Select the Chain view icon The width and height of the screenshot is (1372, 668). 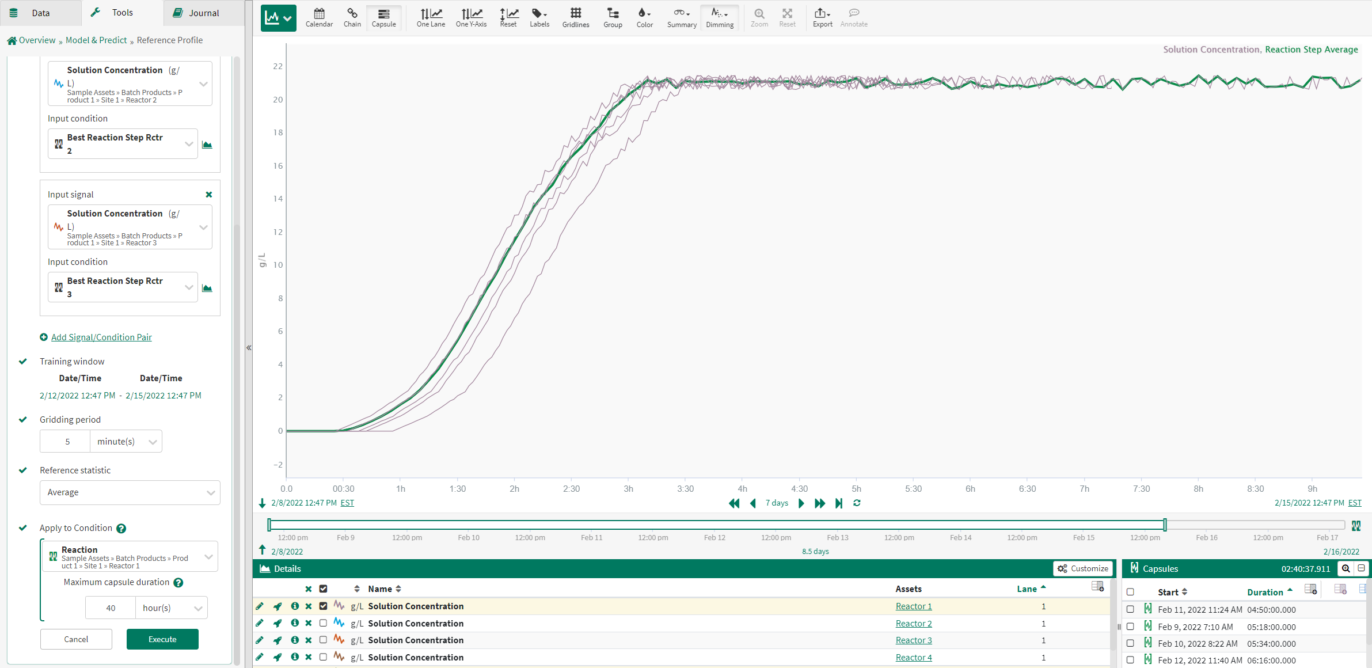(x=352, y=17)
